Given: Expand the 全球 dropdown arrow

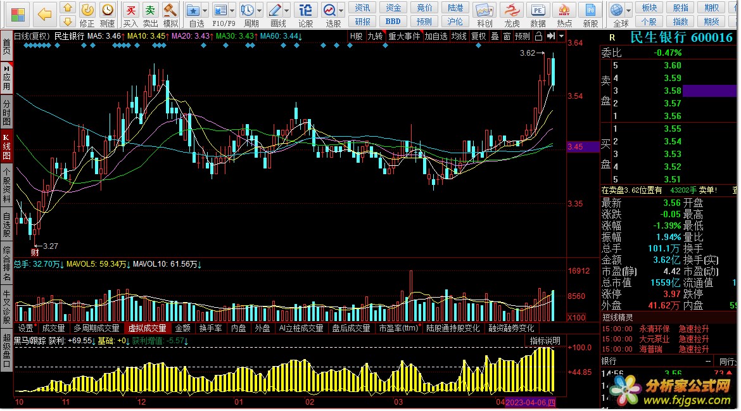Looking at the screenshot, I should (628, 10).
